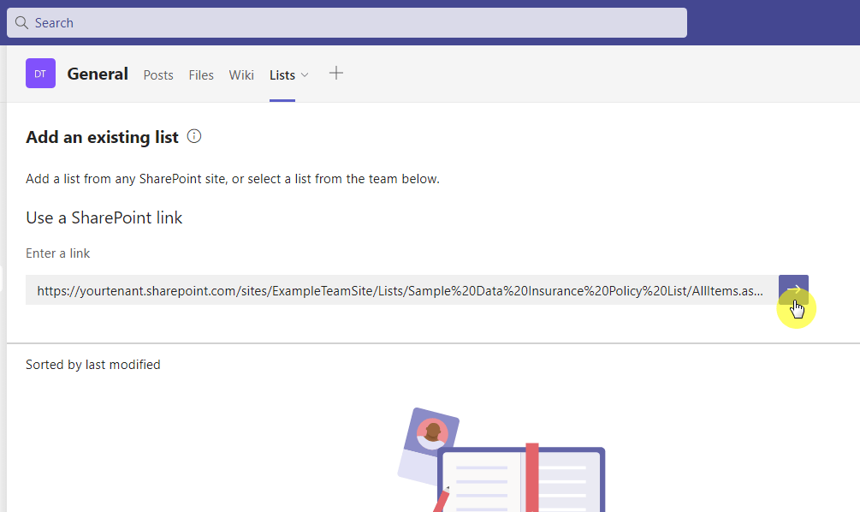The image size is (860, 512).
Task: Expand the Lists tab dropdown chevron
Action: click(x=305, y=75)
